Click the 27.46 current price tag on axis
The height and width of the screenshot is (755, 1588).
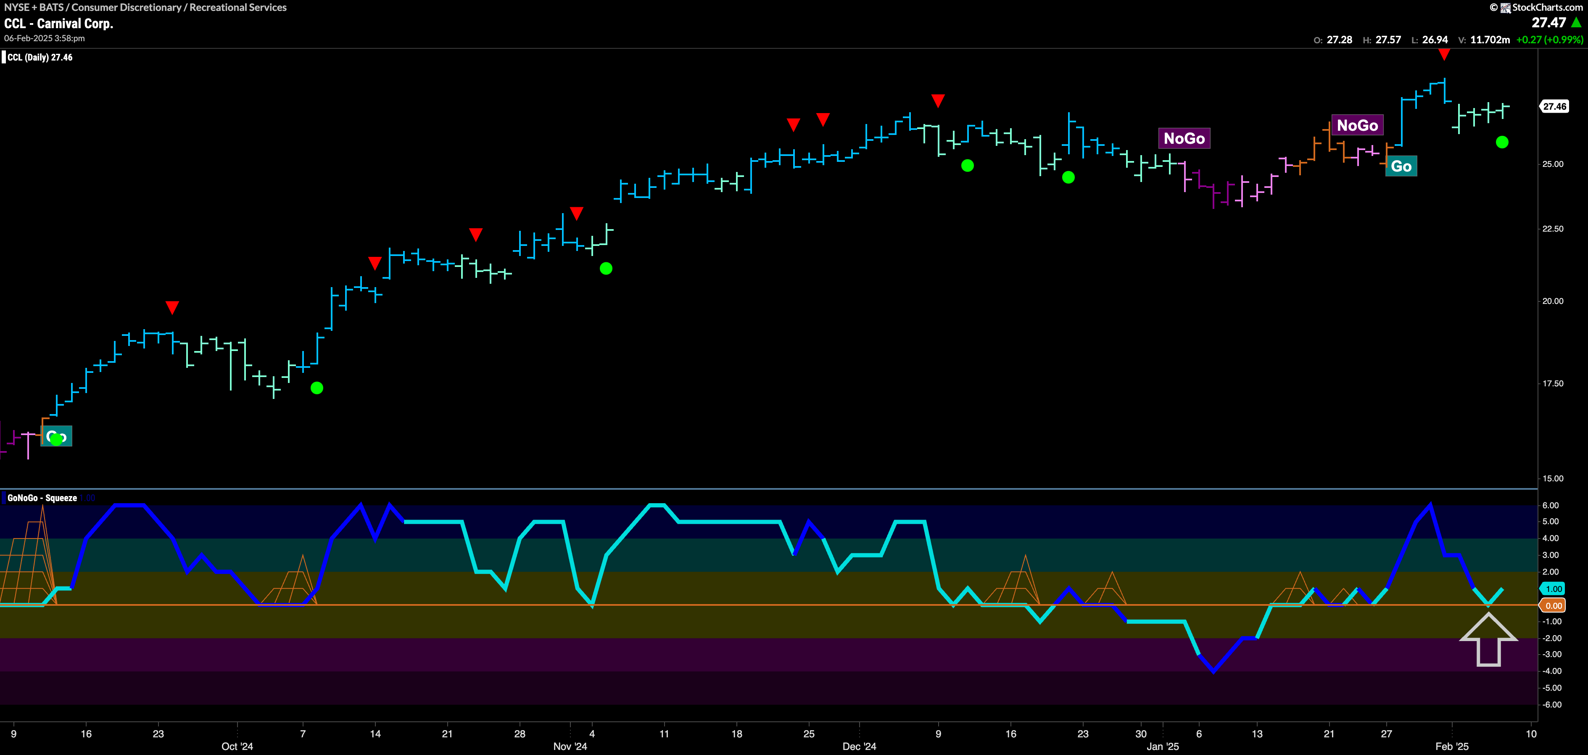tap(1555, 107)
